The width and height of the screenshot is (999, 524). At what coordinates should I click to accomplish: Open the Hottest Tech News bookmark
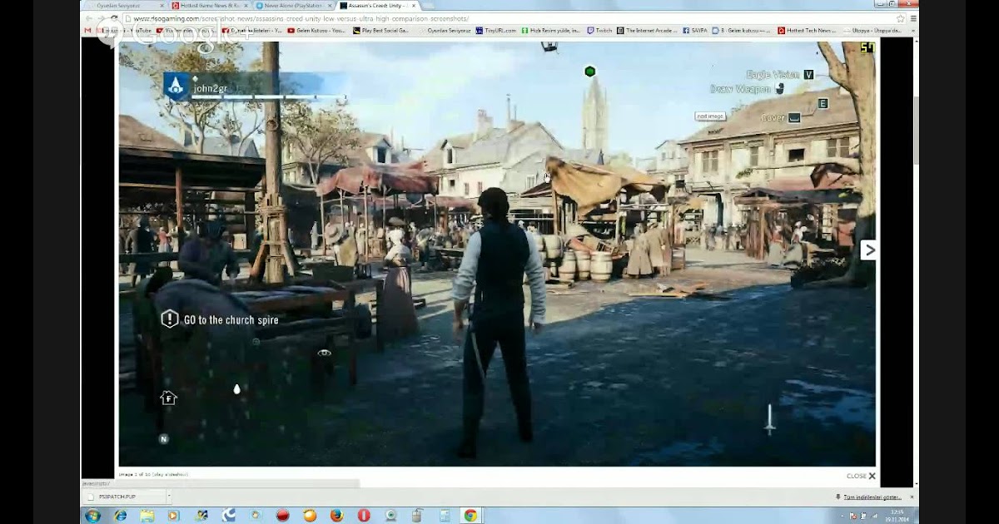pyautogui.click(x=807, y=30)
